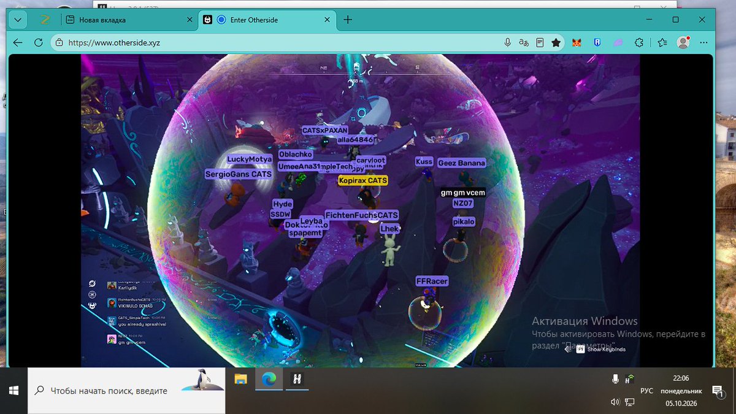Click the pikalo name tag
Viewport: 736px width, 414px height.
[464, 221]
